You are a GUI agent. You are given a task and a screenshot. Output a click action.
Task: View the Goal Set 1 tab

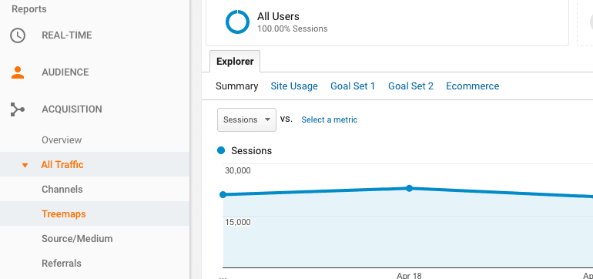click(353, 86)
